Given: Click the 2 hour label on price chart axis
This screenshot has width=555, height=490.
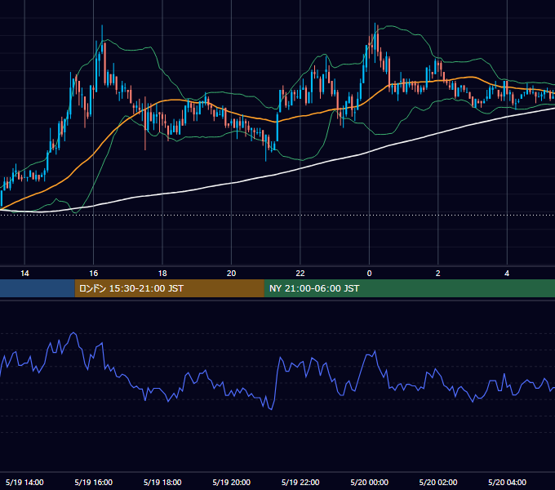Looking at the screenshot, I should pos(437,274).
